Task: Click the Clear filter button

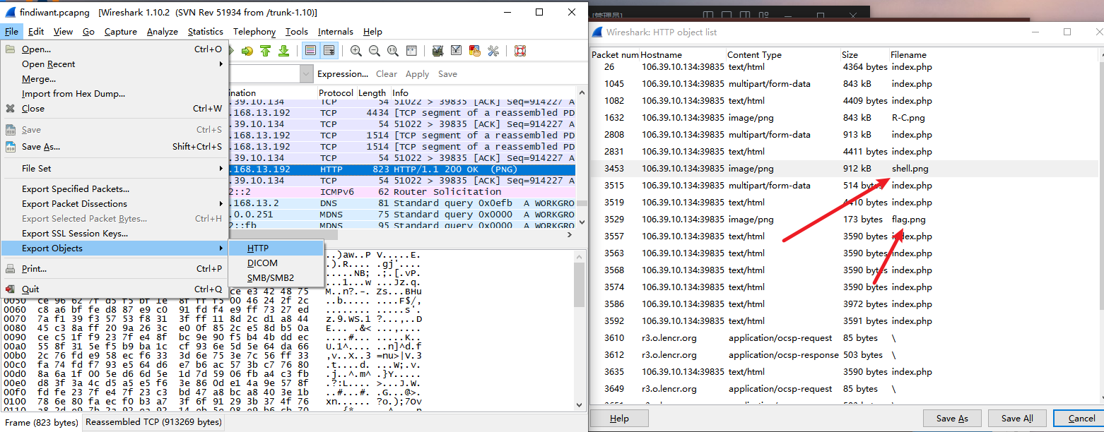Action: click(387, 73)
